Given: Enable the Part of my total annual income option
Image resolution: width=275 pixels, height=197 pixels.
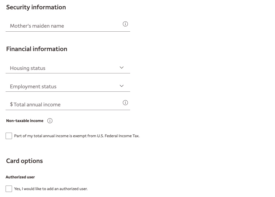Looking at the screenshot, I should [x=9, y=136].
